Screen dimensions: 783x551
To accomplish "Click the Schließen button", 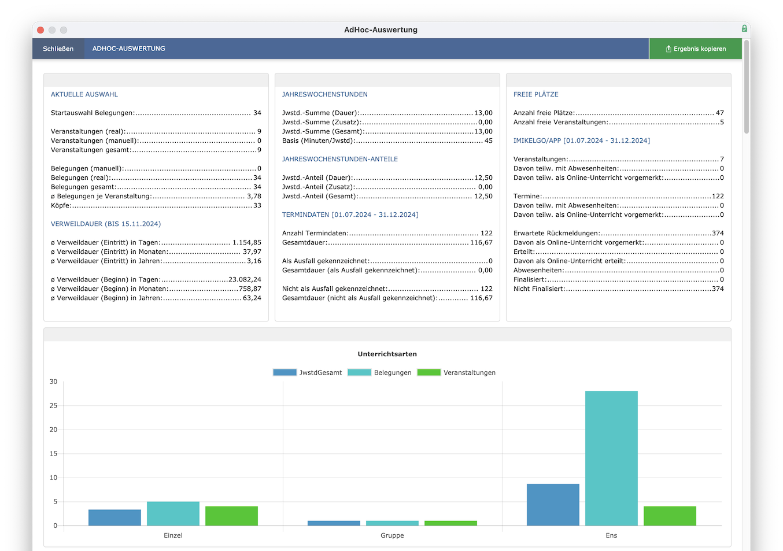I will [x=58, y=49].
